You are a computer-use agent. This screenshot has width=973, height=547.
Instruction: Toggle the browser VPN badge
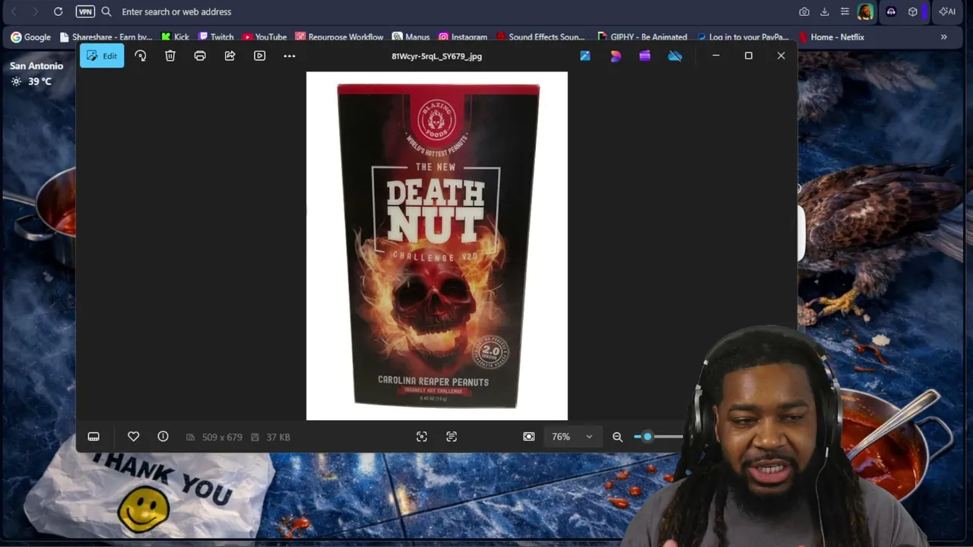pyautogui.click(x=85, y=11)
